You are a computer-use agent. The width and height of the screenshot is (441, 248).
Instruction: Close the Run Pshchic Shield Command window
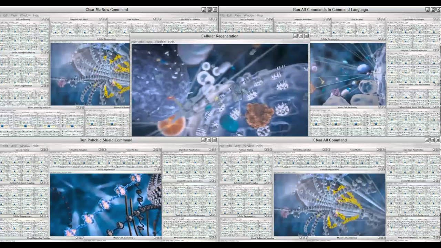click(x=214, y=140)
